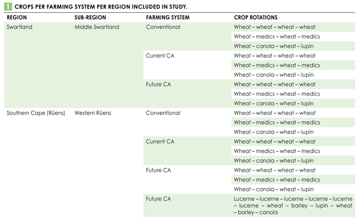Click Current CA under Middle Swartland
The image size is (359, 220).
pyautogui.click(x=160, y=55)
